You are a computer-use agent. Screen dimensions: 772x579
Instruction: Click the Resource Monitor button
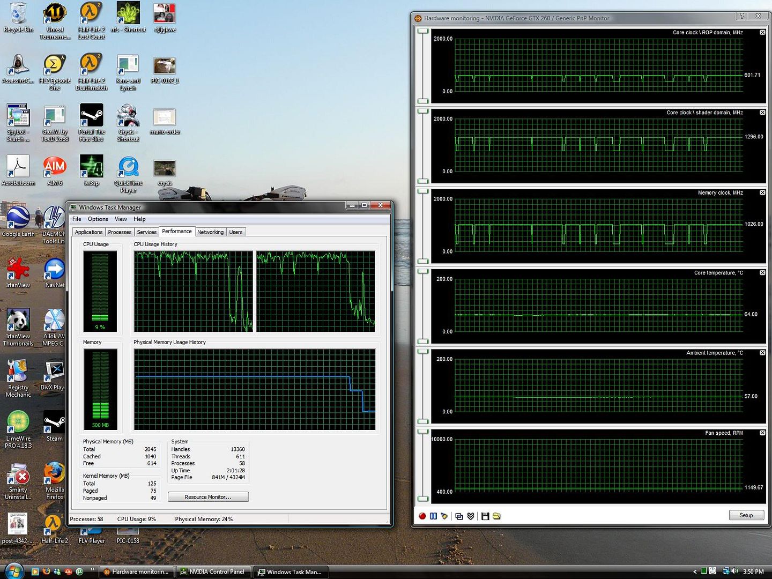click(208, 497)
